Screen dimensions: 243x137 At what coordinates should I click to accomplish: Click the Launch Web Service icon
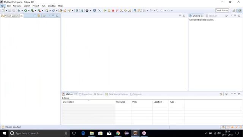coord(82,11)
